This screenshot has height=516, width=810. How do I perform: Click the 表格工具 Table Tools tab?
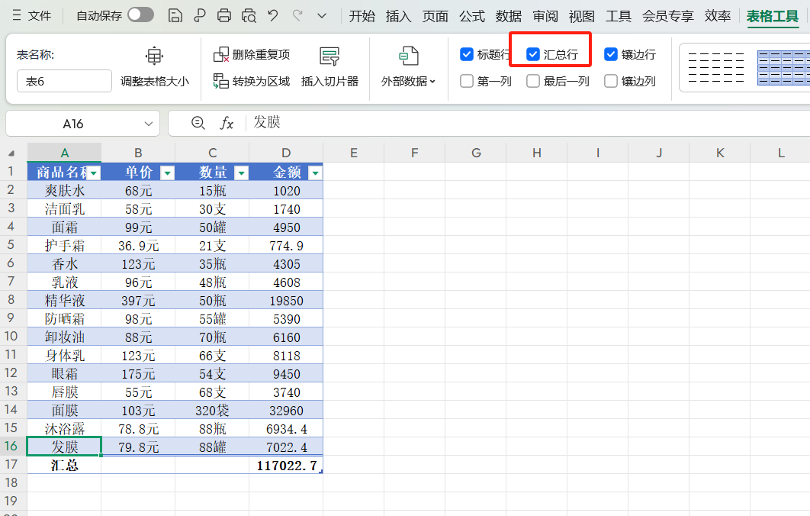point(773,15)
